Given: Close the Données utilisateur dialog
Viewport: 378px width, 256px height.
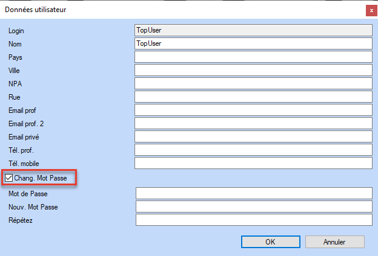Looking at the screenshot, I should tap(370, 10).
